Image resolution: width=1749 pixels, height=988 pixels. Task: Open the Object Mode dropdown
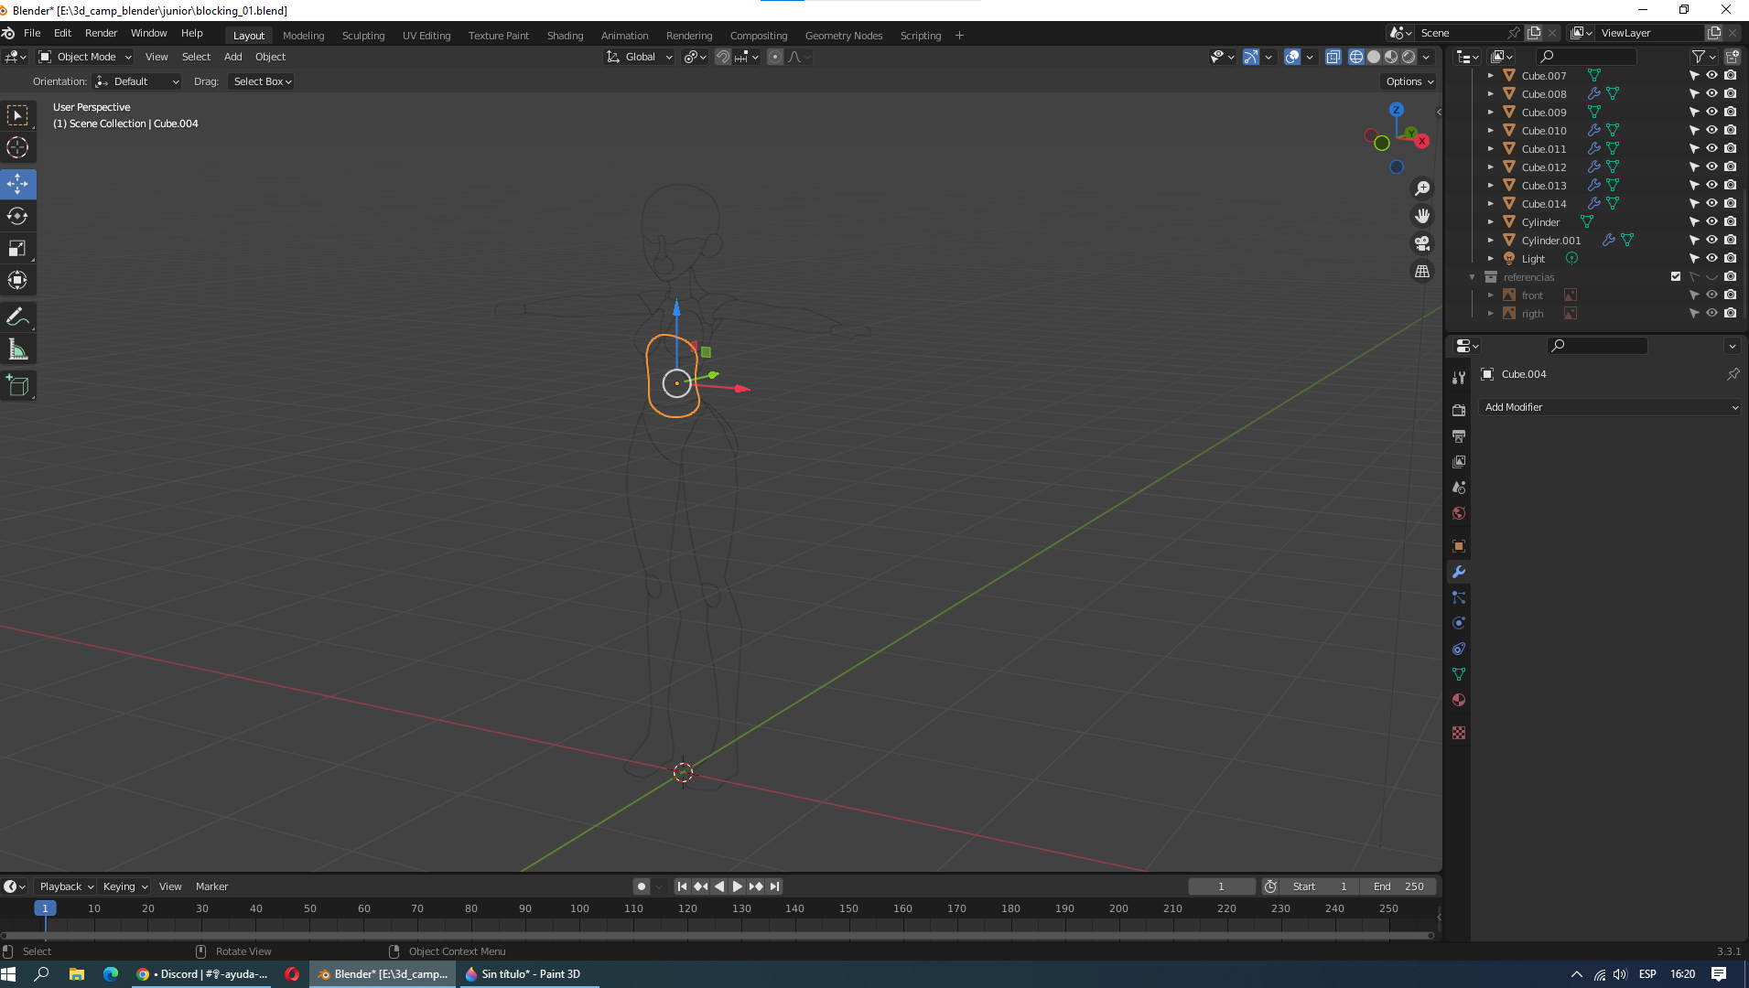84,57
